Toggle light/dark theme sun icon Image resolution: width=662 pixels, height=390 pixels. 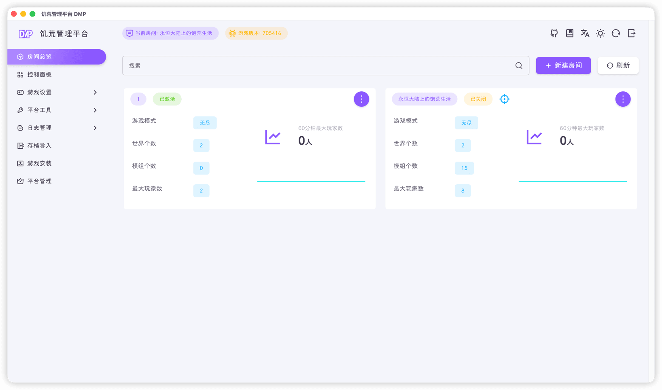pyautogui.click(x=600, y=33)
